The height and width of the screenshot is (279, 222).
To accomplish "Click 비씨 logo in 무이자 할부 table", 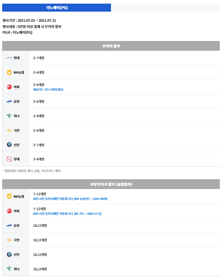I will coord(9,87).
